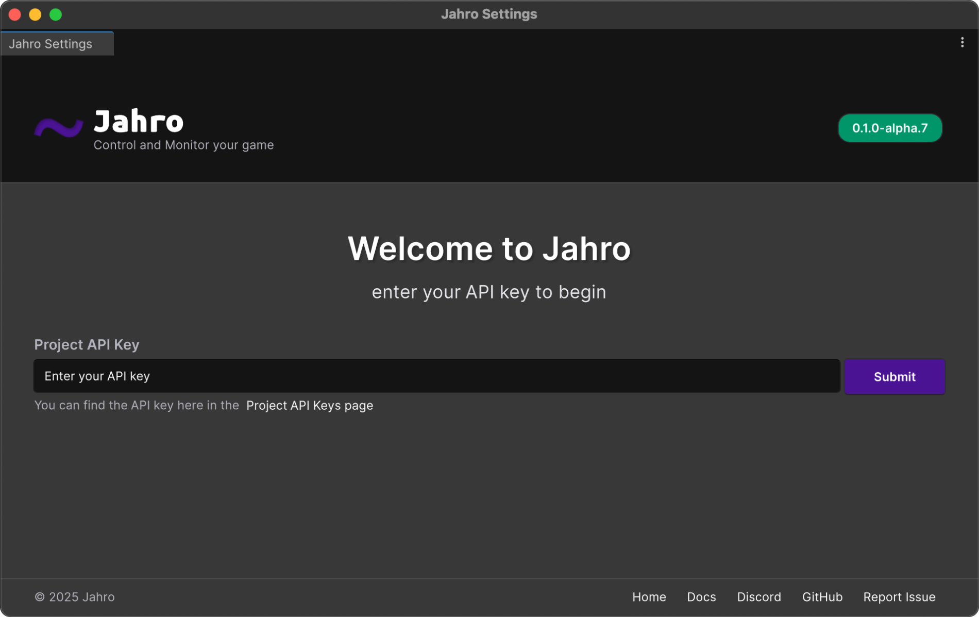Click the © 2025 Jahro copyright text

pyautogui.click(x=75, y=597)
